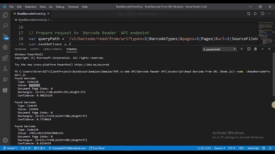Select JavaScript language mode in status bar

(x=253, y=148)
